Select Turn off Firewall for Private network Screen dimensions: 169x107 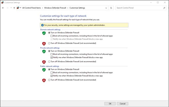tap(49, 62)
